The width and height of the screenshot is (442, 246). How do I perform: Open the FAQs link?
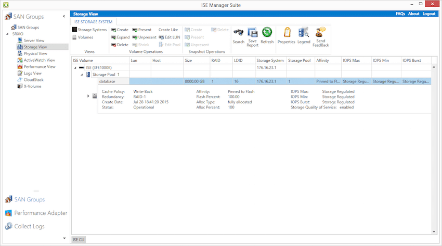pyautogui.click(x=400, y=14)
